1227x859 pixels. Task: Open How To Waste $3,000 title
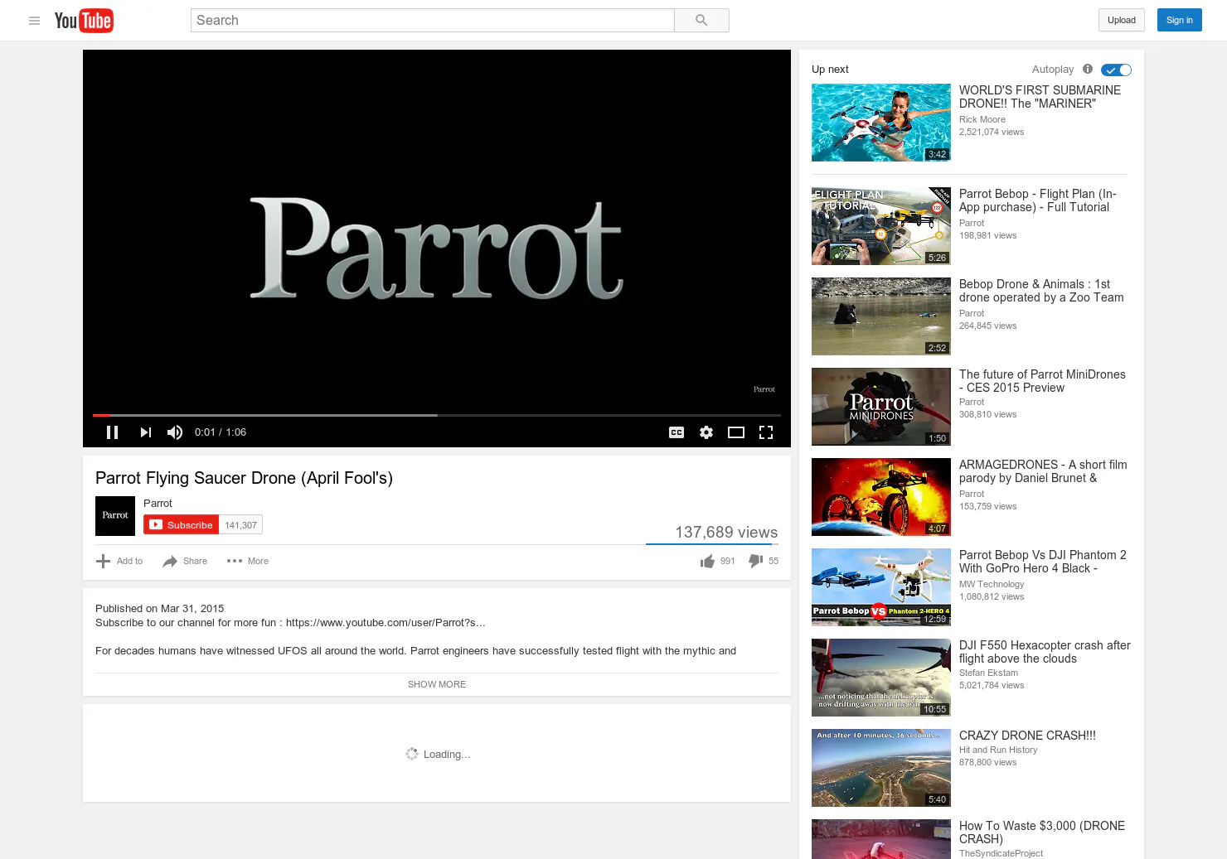coord(1042,832)
